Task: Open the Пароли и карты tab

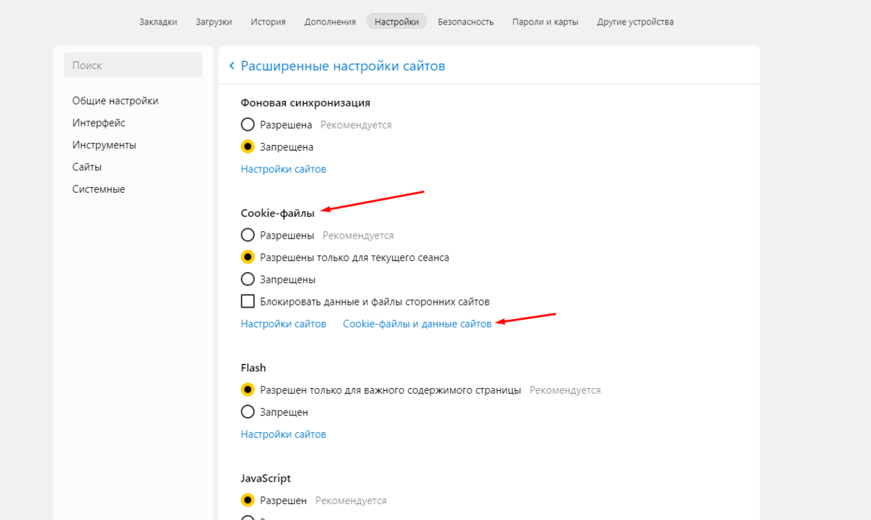Action: (x=545, y=22)
